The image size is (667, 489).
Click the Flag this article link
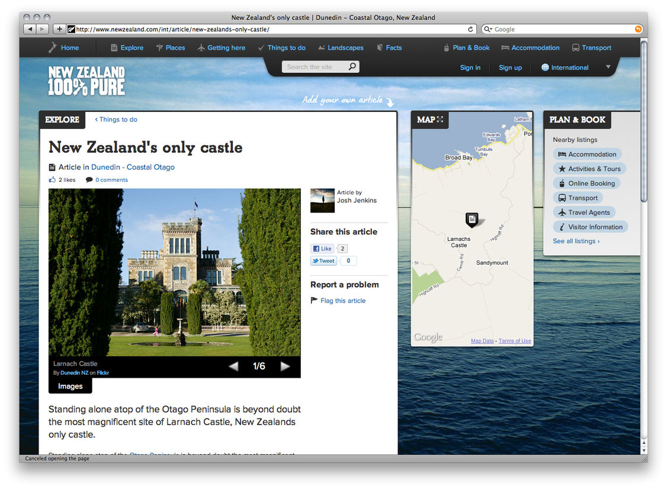(342, 301)
